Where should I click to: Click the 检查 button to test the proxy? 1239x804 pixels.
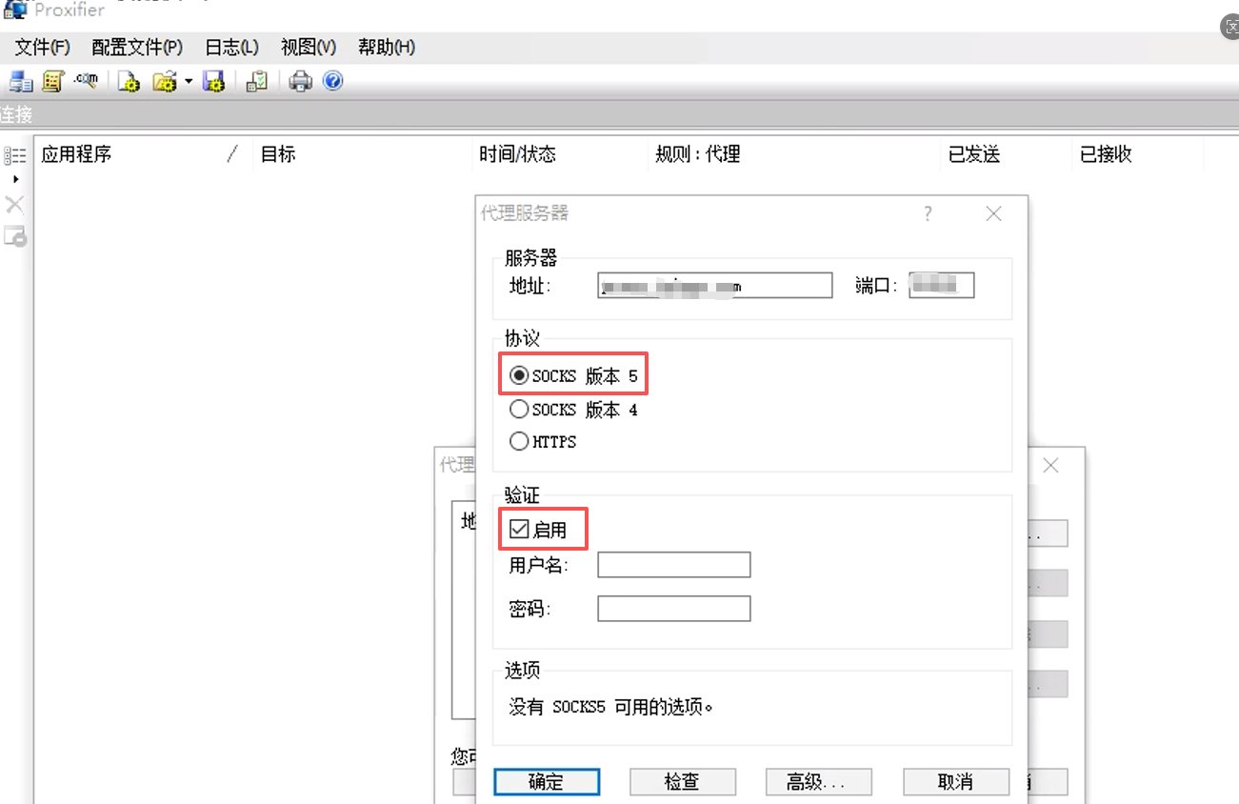click(682, 781)
